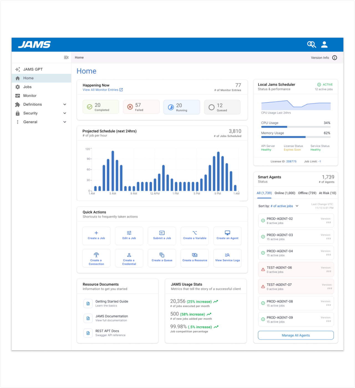
Task: Click the Version Info circle icon
Action: [334, 58]
